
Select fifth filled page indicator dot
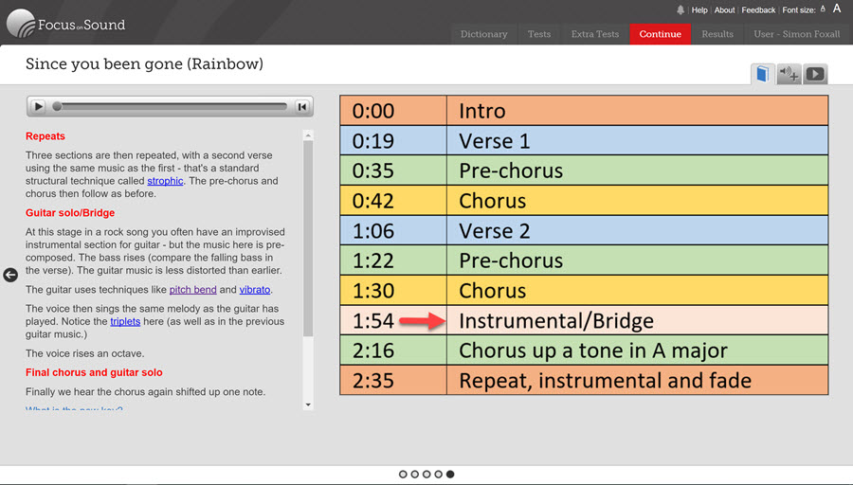[450, 475]
